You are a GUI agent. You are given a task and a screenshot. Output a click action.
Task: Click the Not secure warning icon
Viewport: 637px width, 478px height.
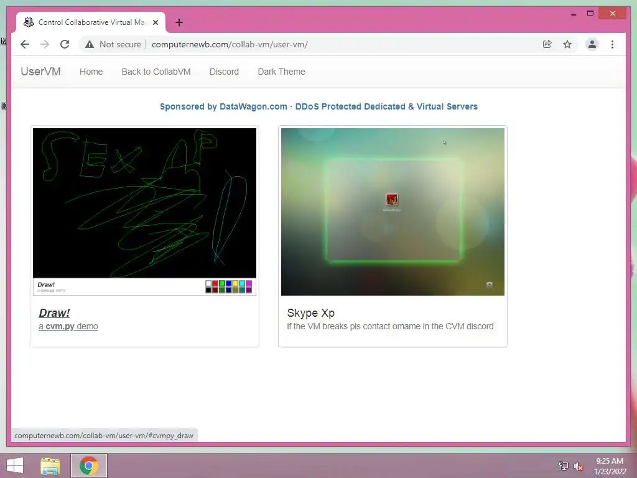pyautogui.click(x=90, y=44)
